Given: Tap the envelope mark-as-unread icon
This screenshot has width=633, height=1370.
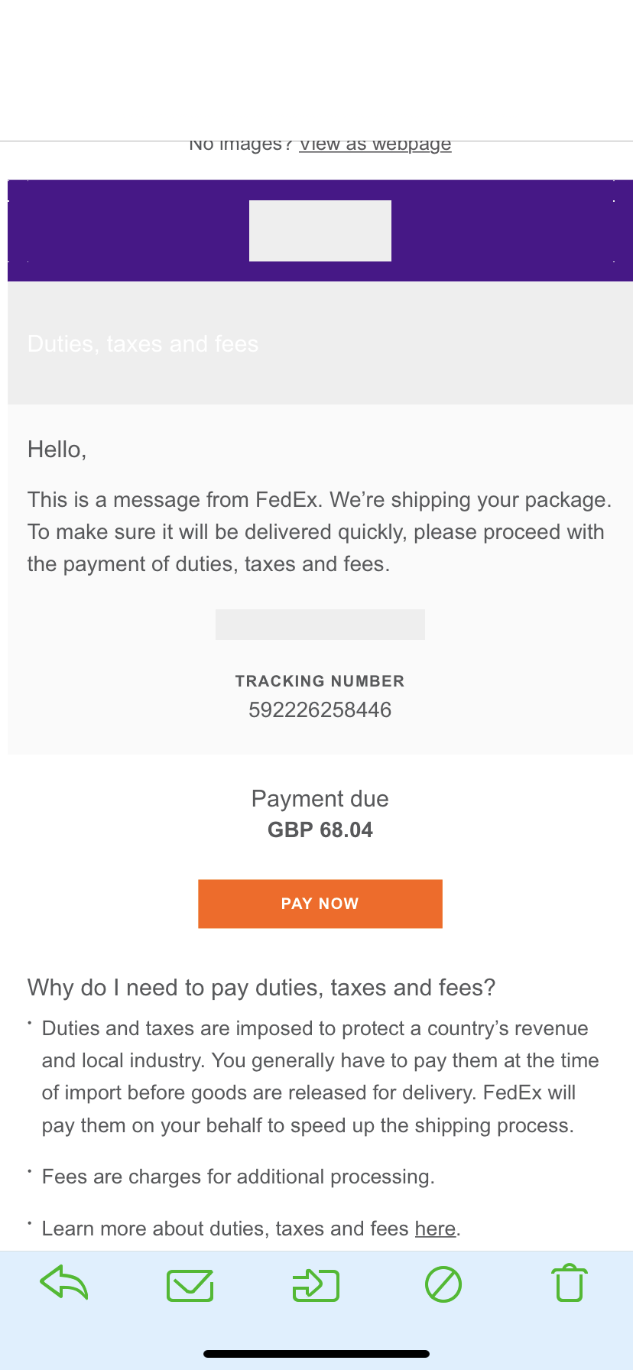Looking at the screenshot, I should pos(190,1284).
